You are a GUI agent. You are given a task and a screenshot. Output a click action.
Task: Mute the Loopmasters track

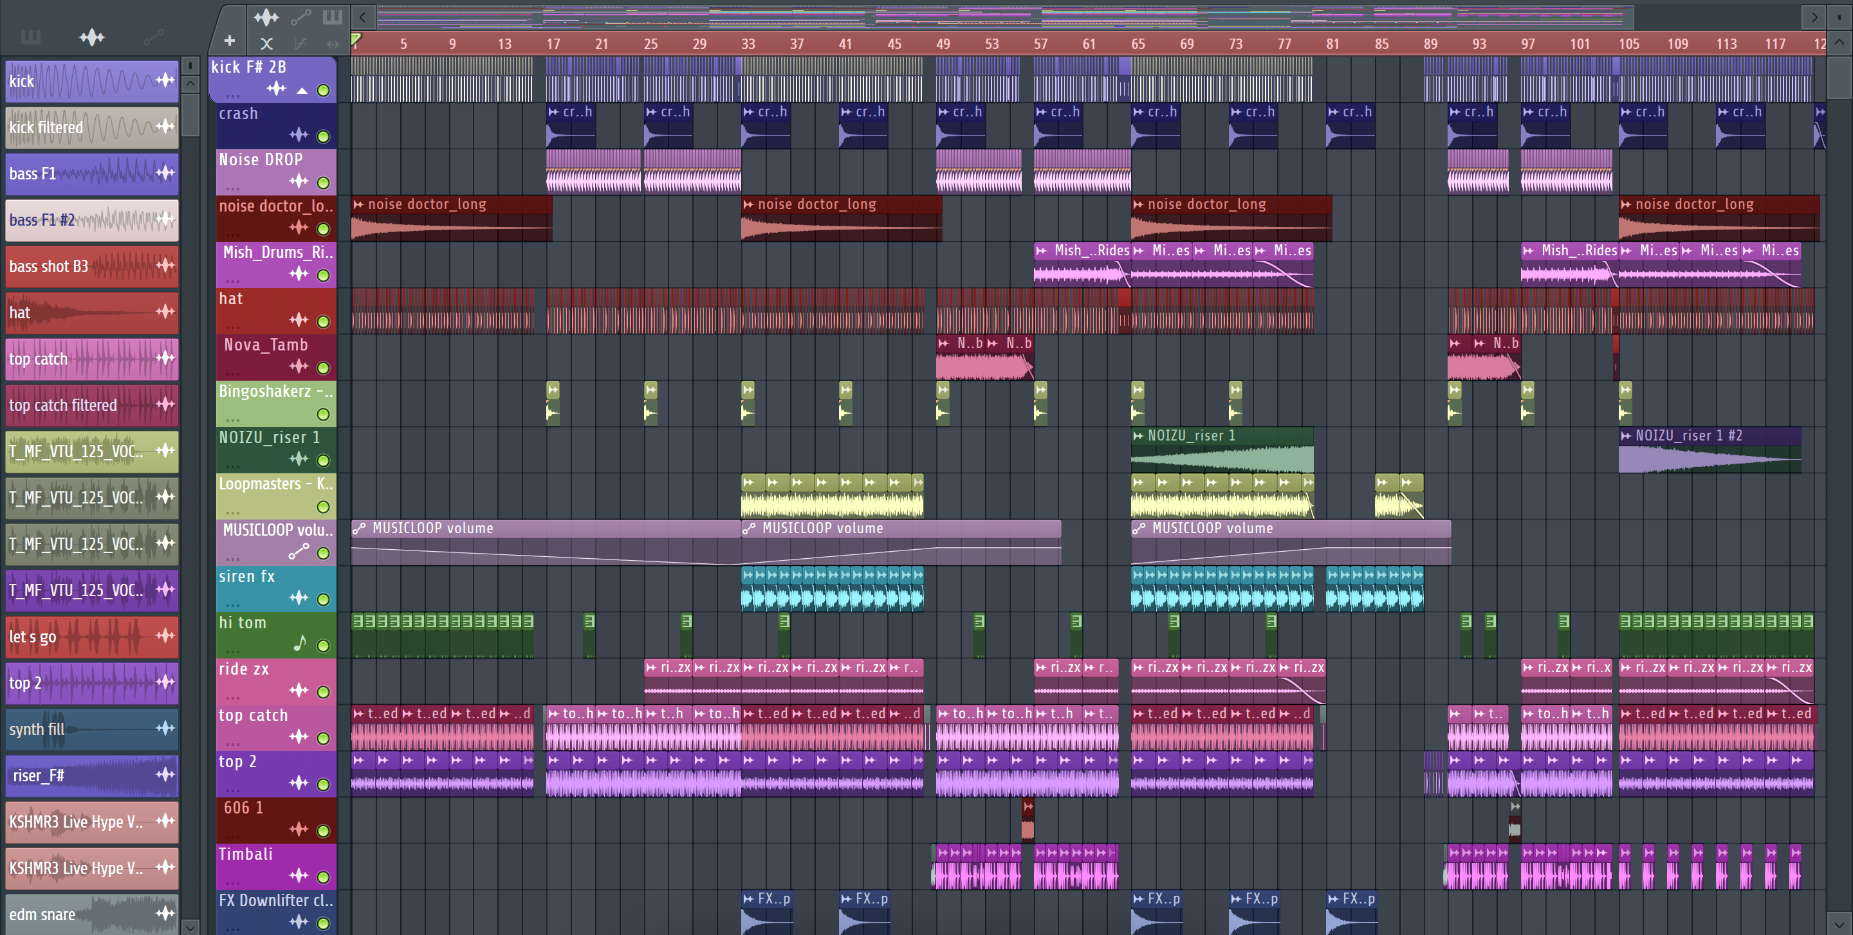point(324,507)
